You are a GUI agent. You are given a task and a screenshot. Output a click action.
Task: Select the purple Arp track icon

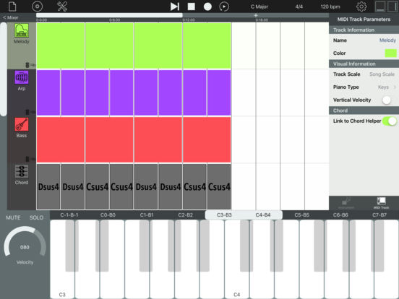coord(22,77)
